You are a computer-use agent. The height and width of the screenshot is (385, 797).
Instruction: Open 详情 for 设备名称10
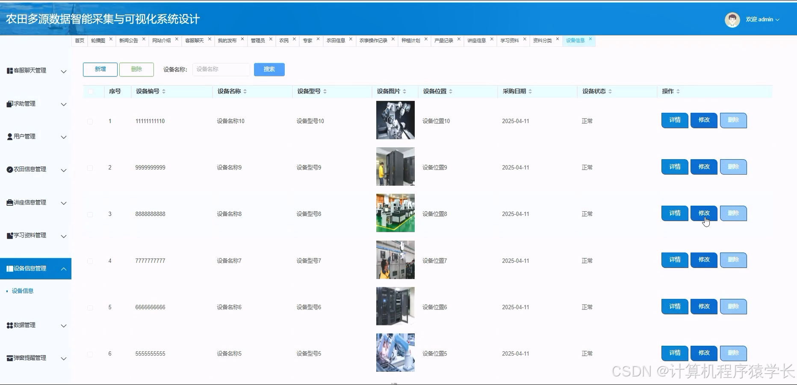click(x=675, y=120)
